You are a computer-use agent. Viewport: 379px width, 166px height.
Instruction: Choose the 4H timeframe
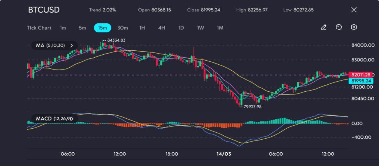tap(161, 28)
